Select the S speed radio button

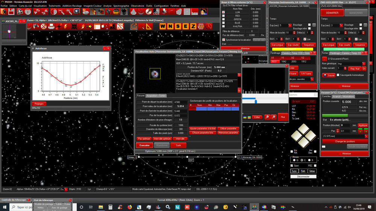pyautogui.click(x=309, y=160)
